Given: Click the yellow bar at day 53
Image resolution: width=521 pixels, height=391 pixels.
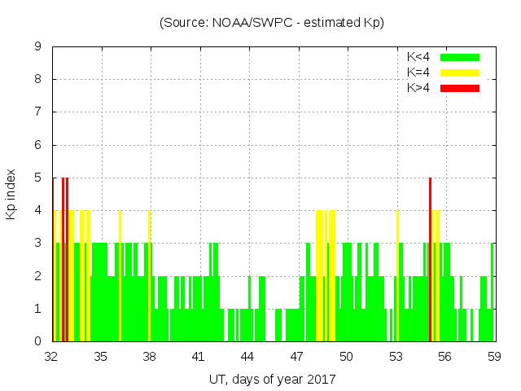Looking at the screenshot, I should [397, 277].
